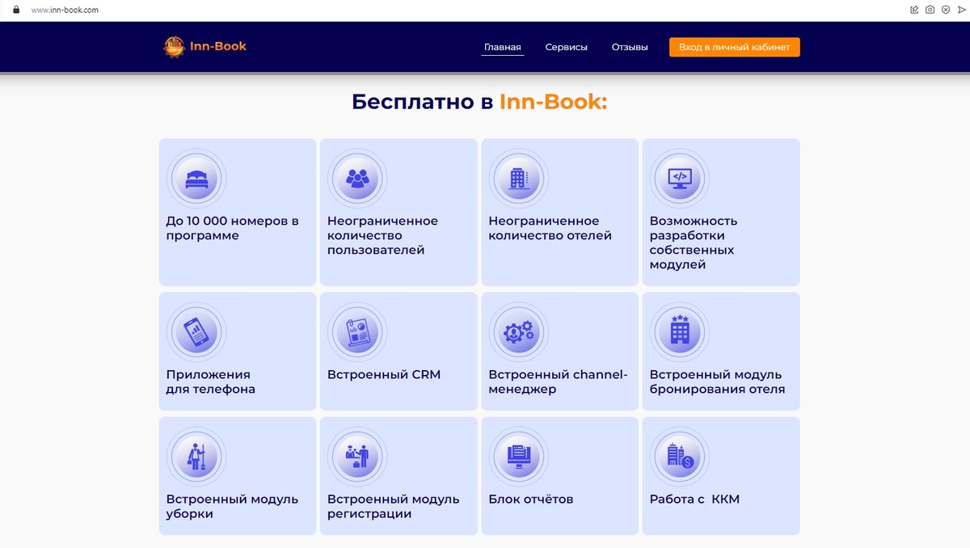This screenshot has height=548, width=970.
Task: Select the housekeeping icon for модуль уборки
Action: (196, 456)
